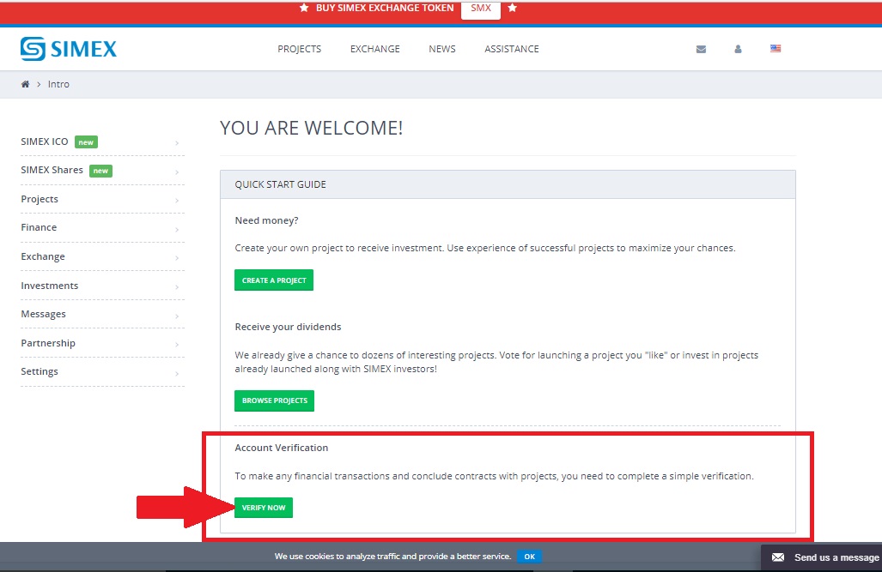Open the mail envelope icon in header
The height and width of the screenshot is (572, 882).
(x=701, y=49)
